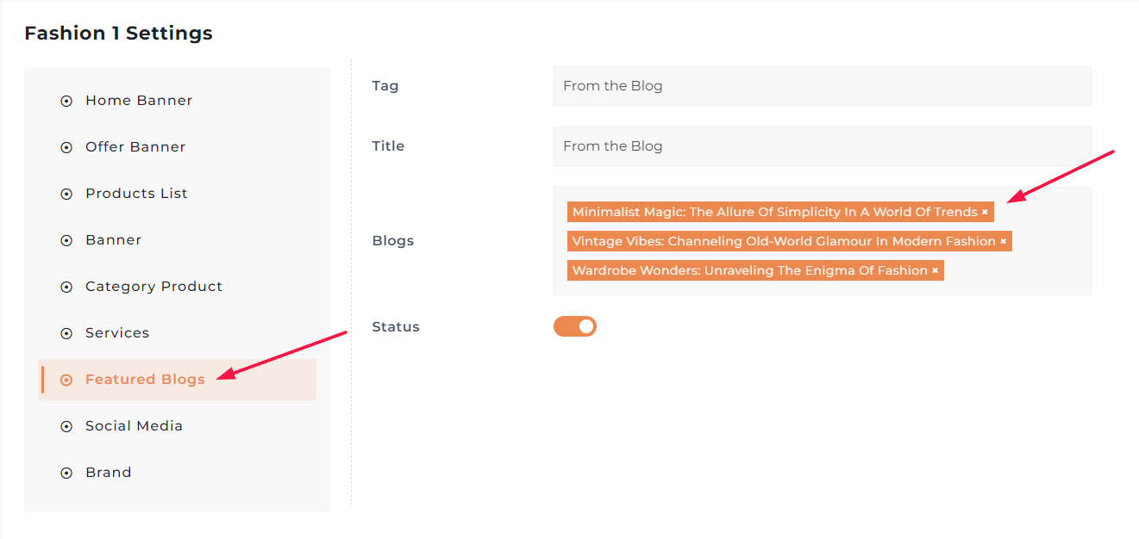Click the Category Product bullet icon
1139x539 pixels.
pyautogui.click(x=66, y=288)
